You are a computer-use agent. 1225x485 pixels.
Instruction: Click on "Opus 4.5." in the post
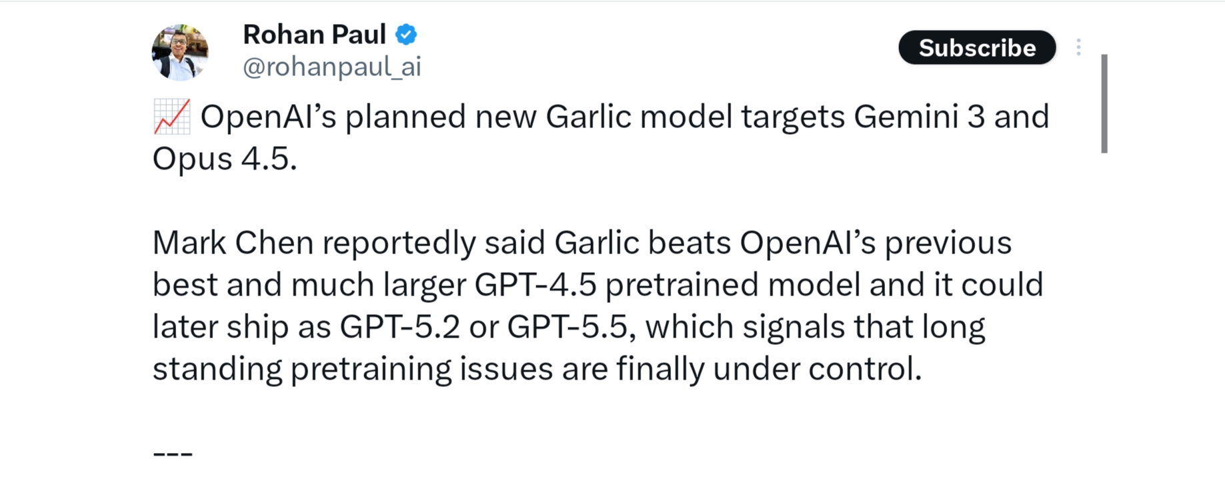pyautogui.click(x=225, y=159)
